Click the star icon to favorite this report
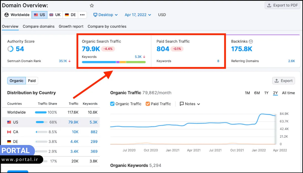This screenshot has width=303, height=173. click(x=92, y=5)
